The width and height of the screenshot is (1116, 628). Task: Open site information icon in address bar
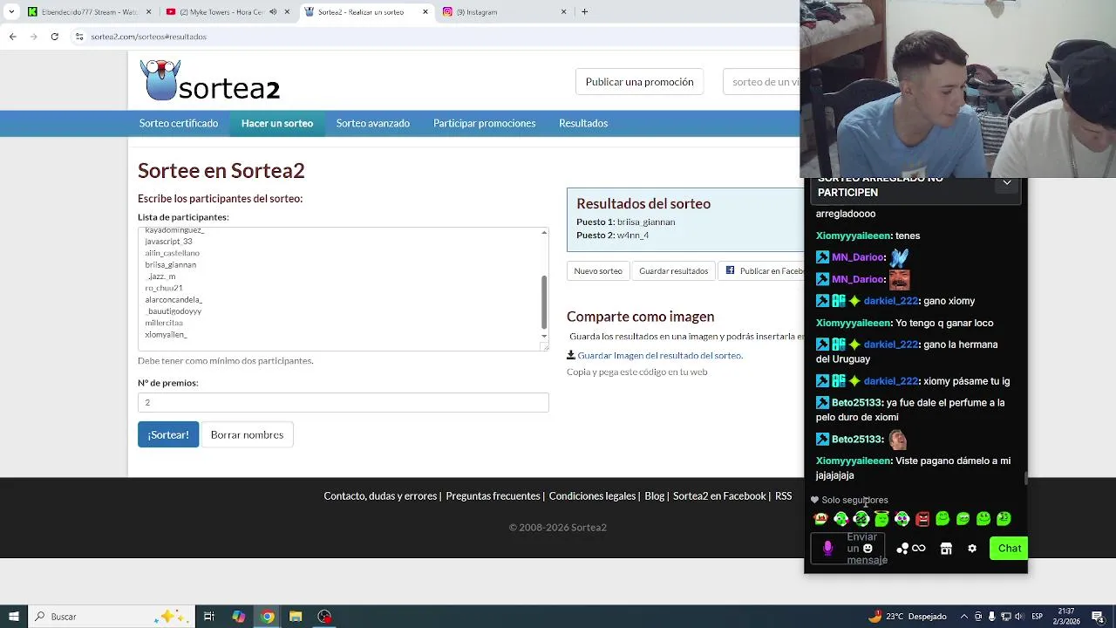[79, 37]
